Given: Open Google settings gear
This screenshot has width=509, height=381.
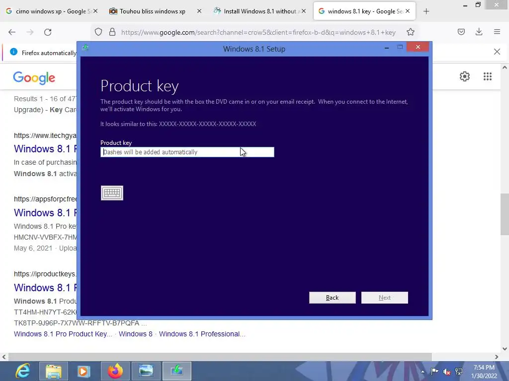Looking at the screenshot, I should [x=465, y=76].
